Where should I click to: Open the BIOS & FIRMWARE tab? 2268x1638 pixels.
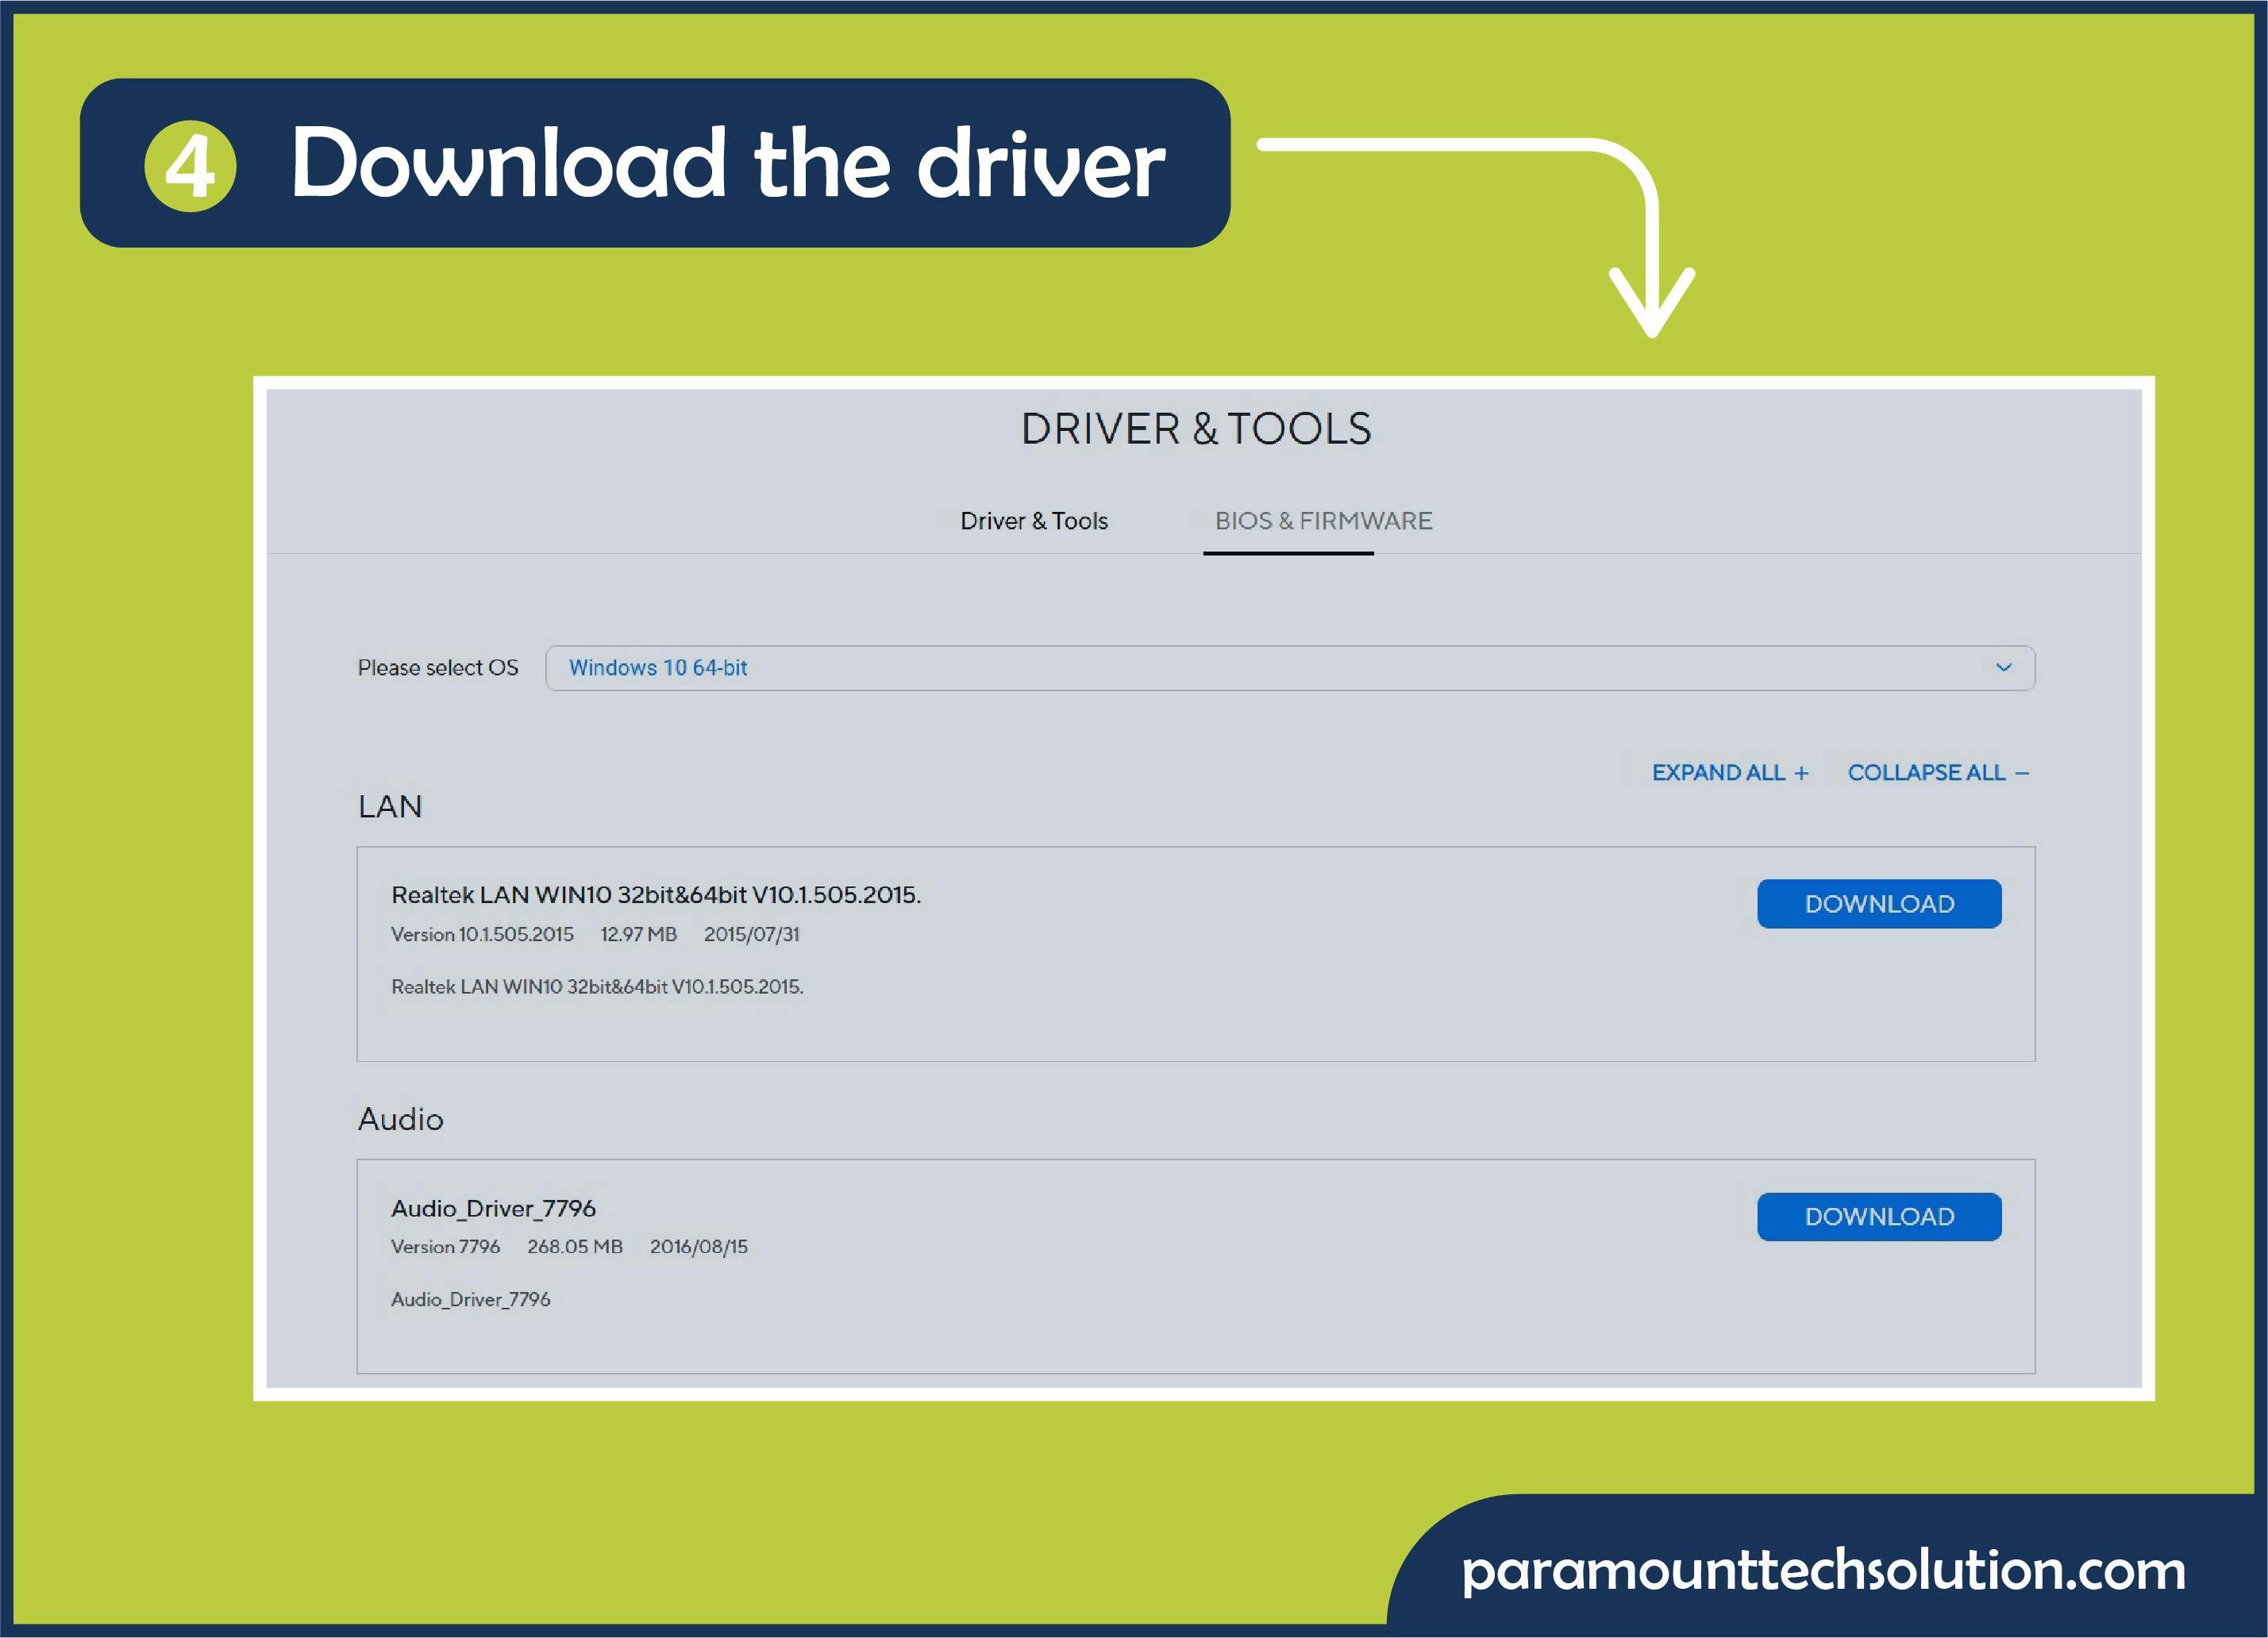[1324, 521]
